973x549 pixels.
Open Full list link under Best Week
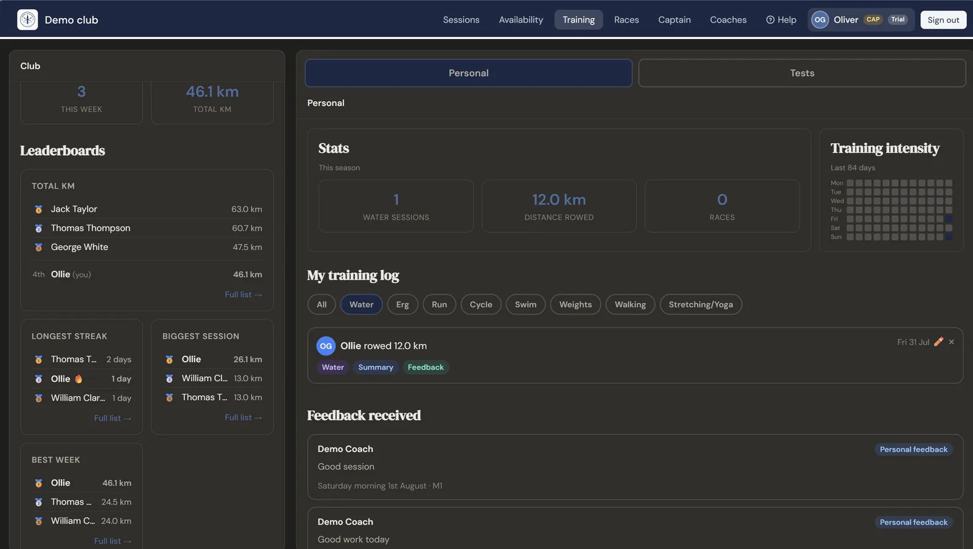tap(113, 541)
